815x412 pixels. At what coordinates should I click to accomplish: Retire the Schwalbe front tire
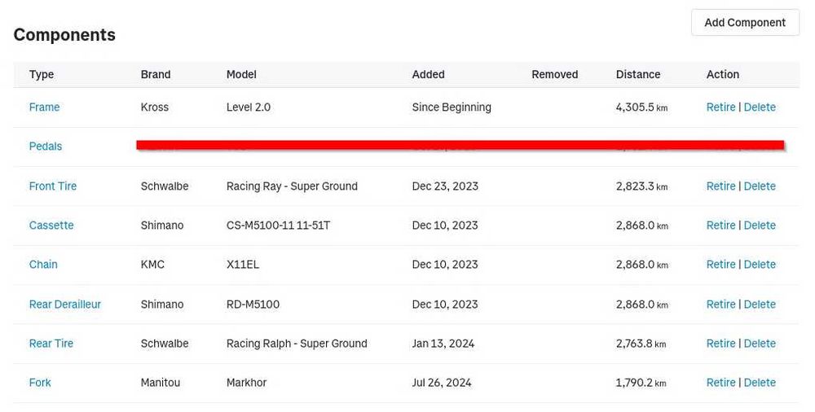pos(720,186)
